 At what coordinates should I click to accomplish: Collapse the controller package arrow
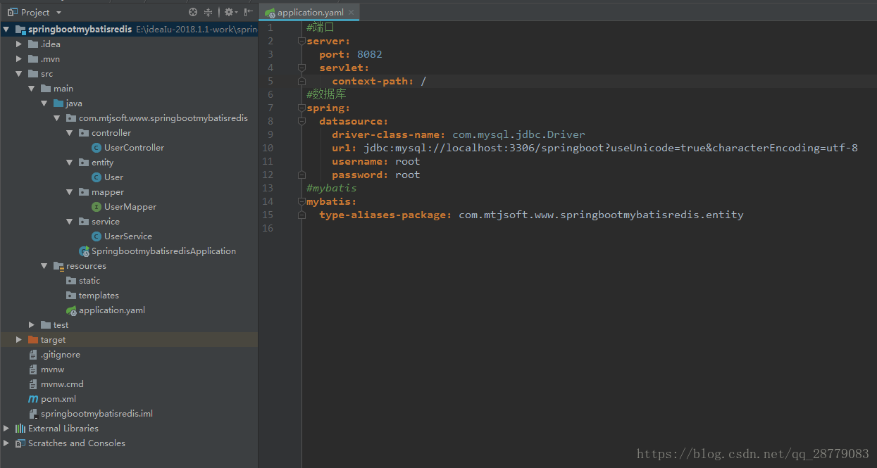tap(70, 133)
